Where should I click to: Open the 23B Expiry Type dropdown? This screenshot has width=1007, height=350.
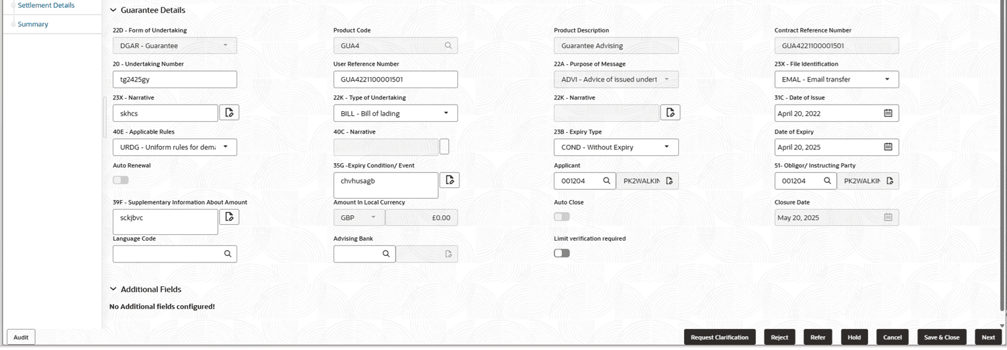coord(616,147)
